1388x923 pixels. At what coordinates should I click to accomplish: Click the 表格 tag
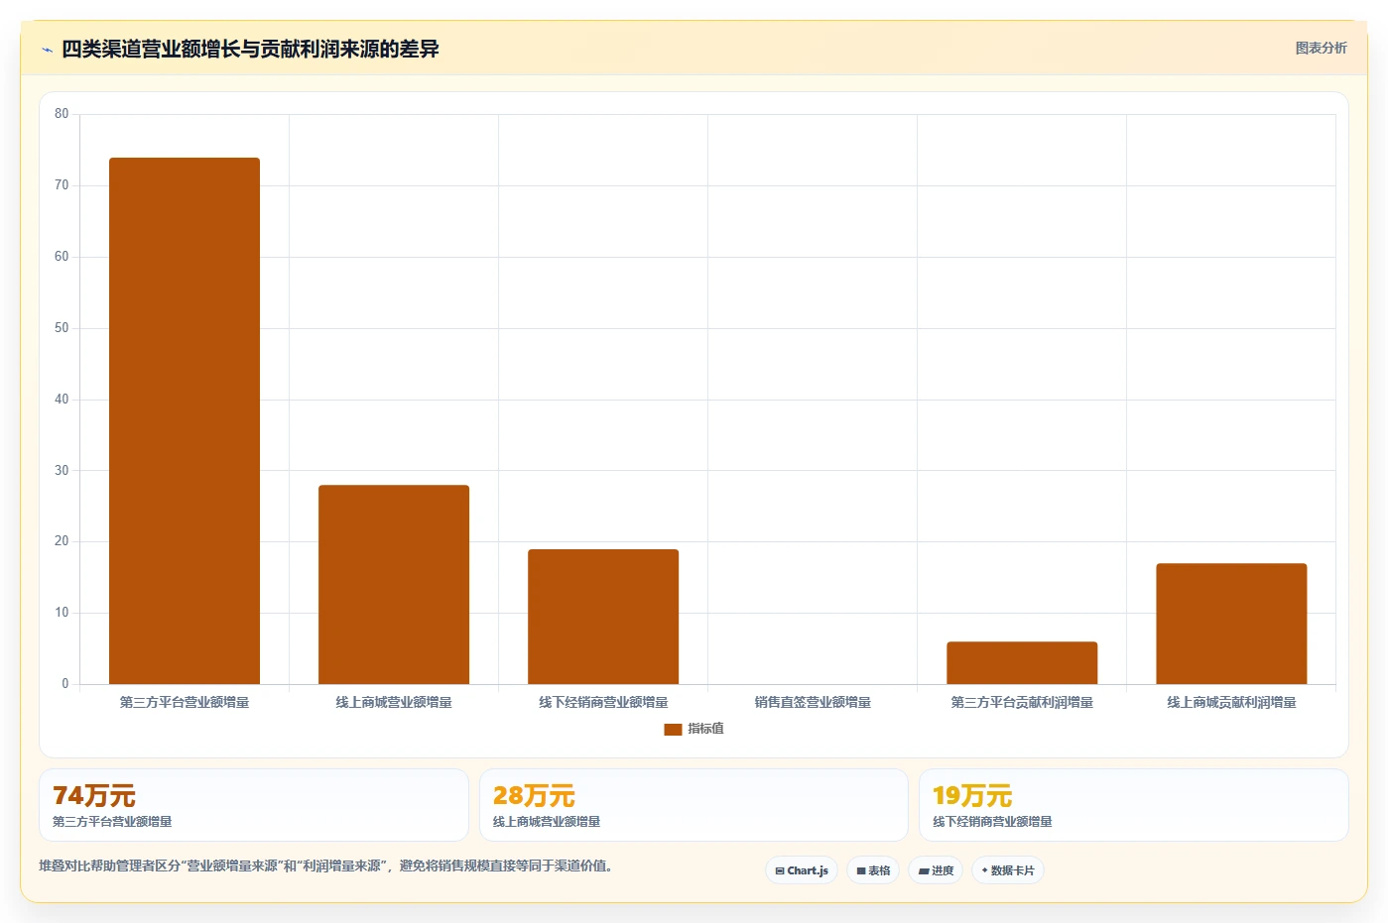[x=873, y=870]
